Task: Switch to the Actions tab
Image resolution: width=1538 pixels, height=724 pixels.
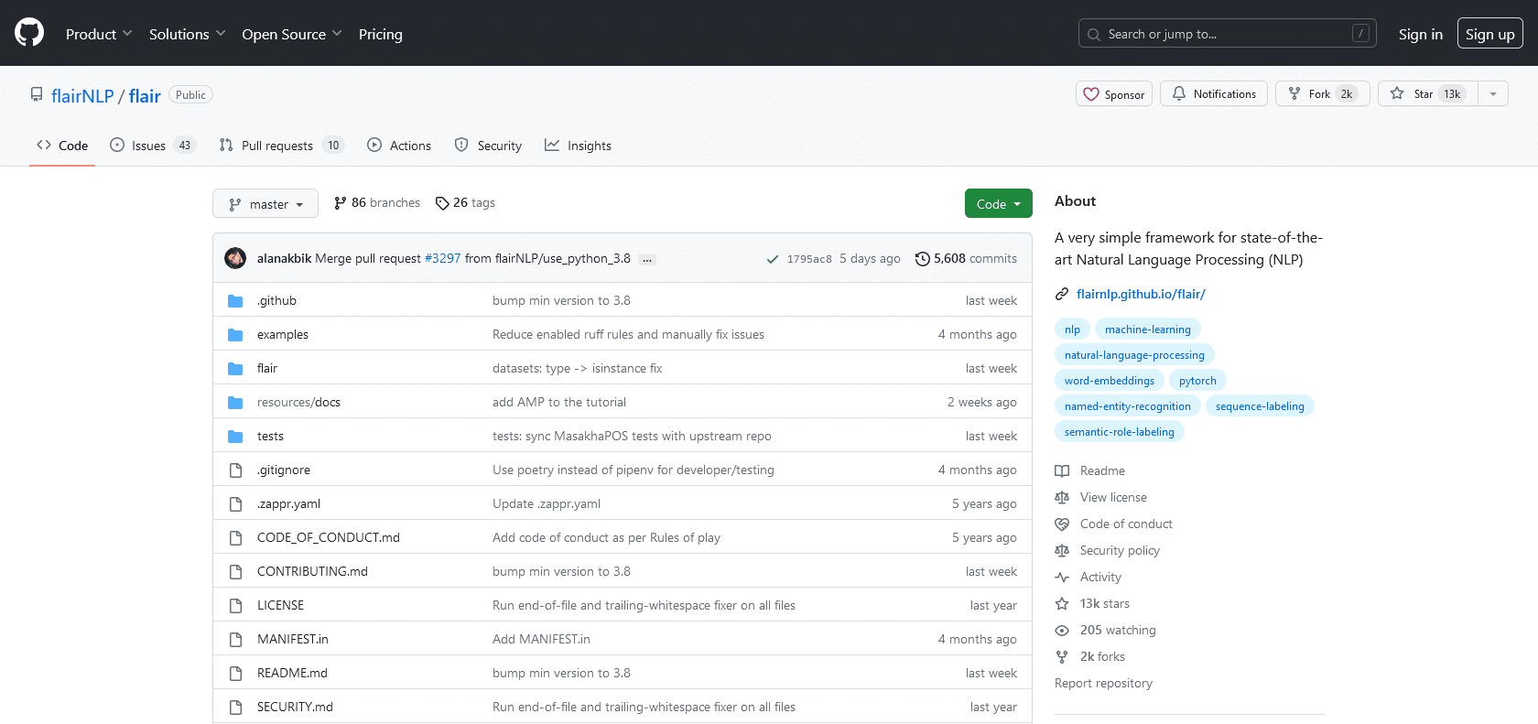Action: click(399, 145)
